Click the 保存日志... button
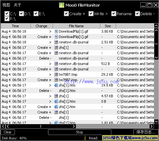This screenshot has height=141, width=159. pyautogui.click(x=146, y=132)
